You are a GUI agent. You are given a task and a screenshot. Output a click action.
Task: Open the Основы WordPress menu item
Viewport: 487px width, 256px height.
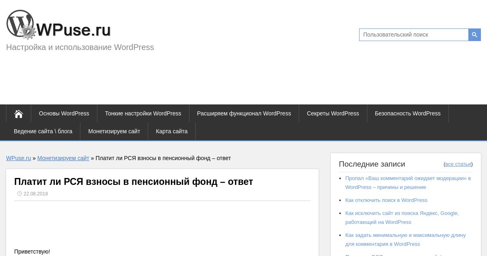click(x=64, y=114)
